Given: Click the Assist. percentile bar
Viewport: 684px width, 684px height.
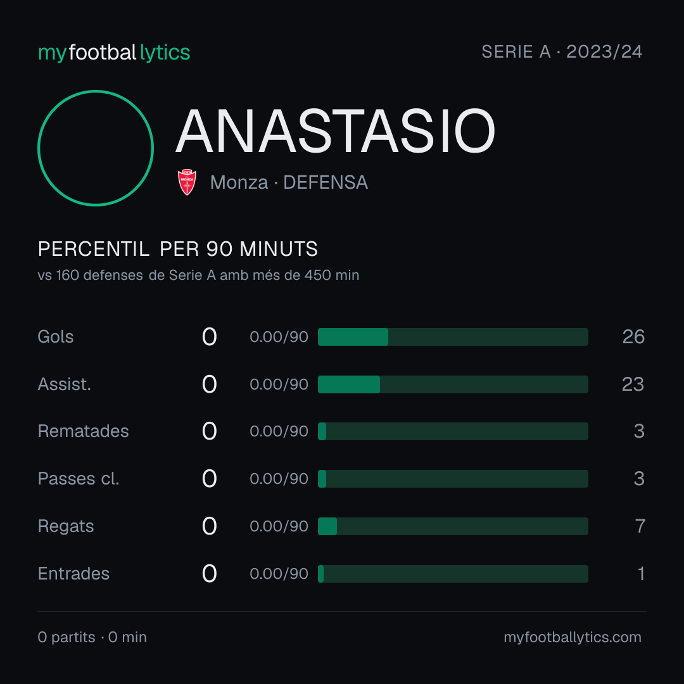Looking at the screenshot, I should [x=453, y=384].
